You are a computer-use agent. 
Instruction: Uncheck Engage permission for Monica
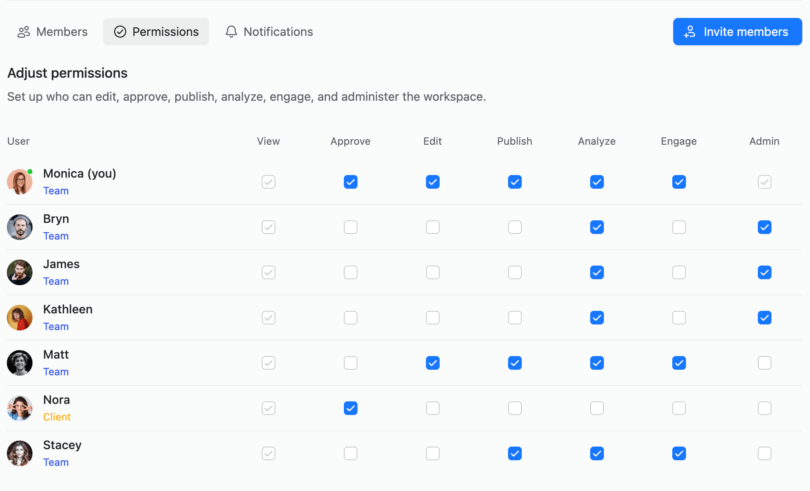679,182
